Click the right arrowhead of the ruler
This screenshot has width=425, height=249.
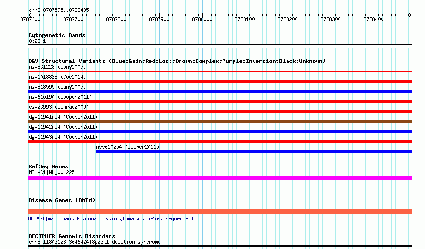[x=410, y=15]
